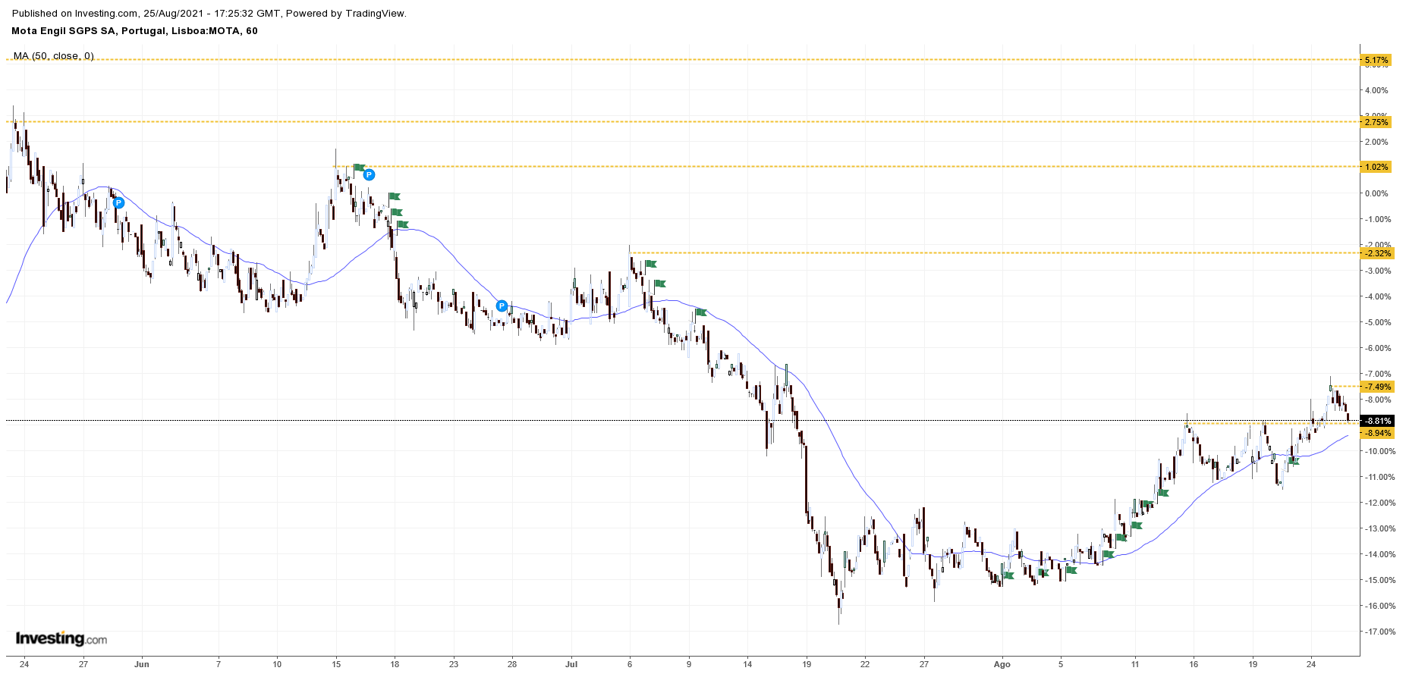Screen dimensions: 1406x674
Task: Click the -15.00% axis value
Action: click(1379, 580)
